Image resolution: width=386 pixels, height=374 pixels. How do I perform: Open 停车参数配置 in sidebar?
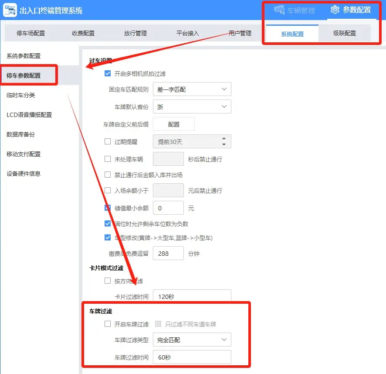pyautogui.click(x=24, y=75)
